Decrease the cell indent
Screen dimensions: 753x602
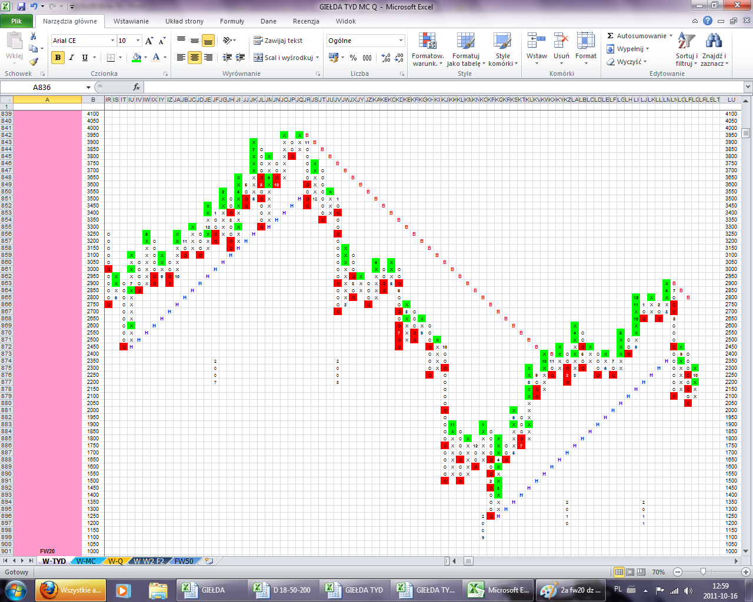(228, 57)
